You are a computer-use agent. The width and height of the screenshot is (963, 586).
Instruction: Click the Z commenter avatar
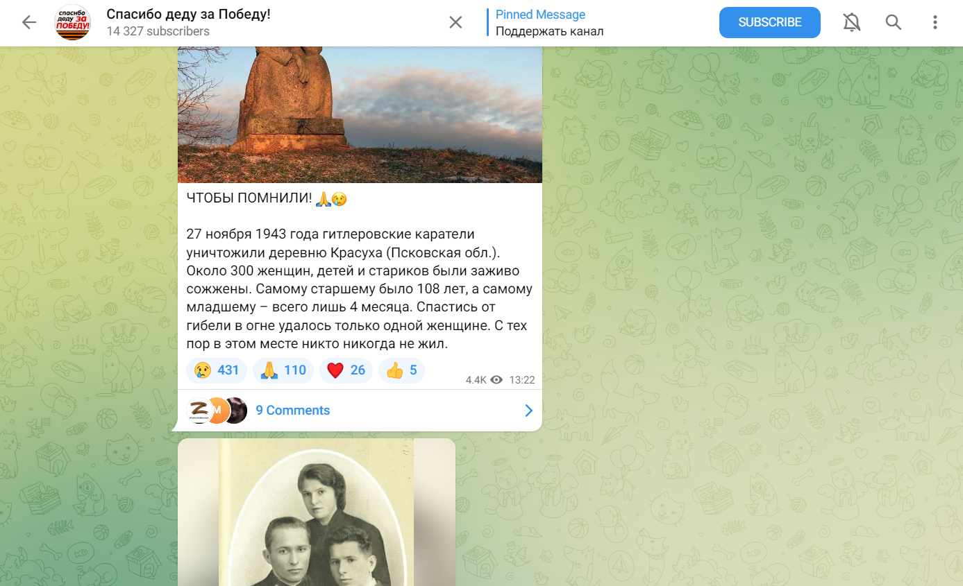[x=199, y=411]
